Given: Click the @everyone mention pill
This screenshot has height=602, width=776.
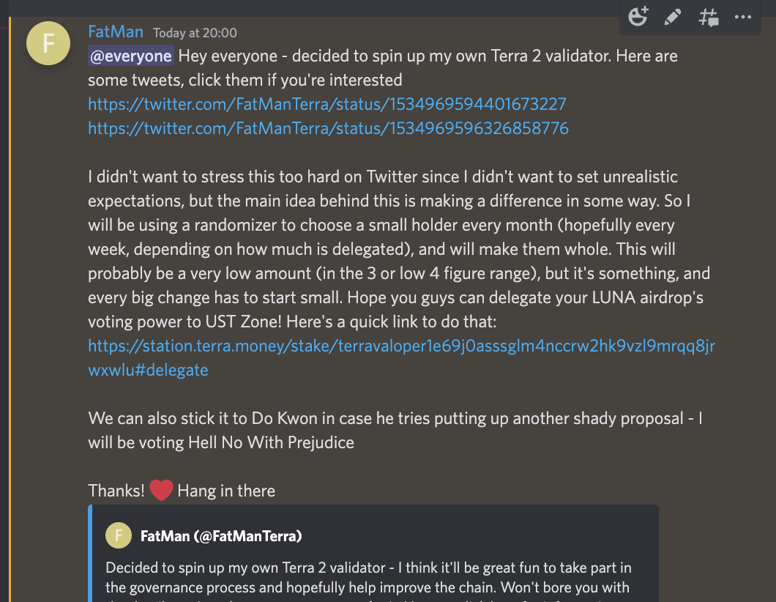Looking at the screenshot, I should [130, 56].
